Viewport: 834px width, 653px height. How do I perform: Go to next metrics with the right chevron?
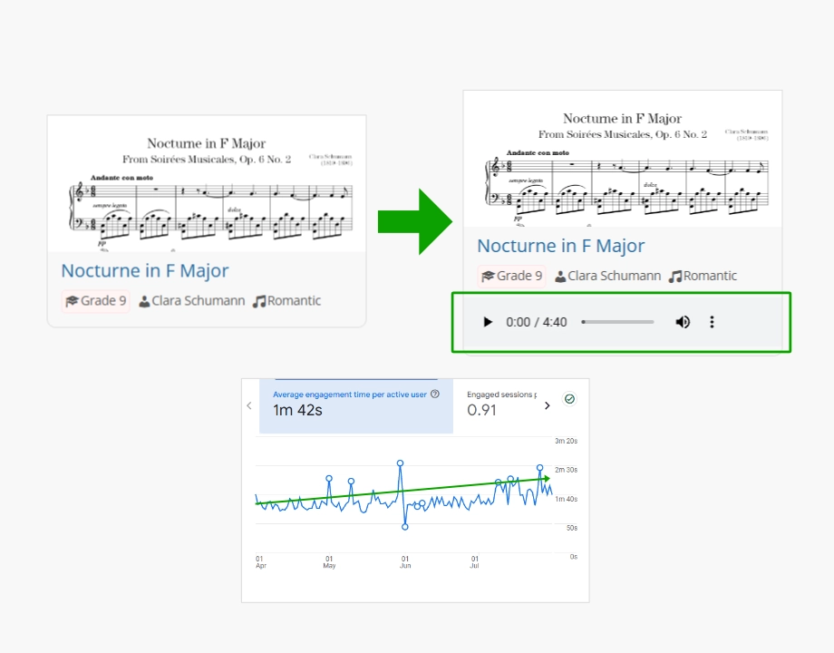[x=548, y=405]
